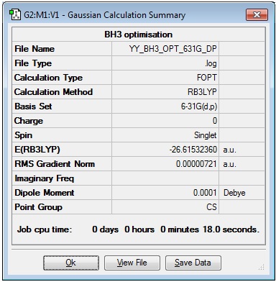Click the E(RB3LYP) row label

click(37, 150)
